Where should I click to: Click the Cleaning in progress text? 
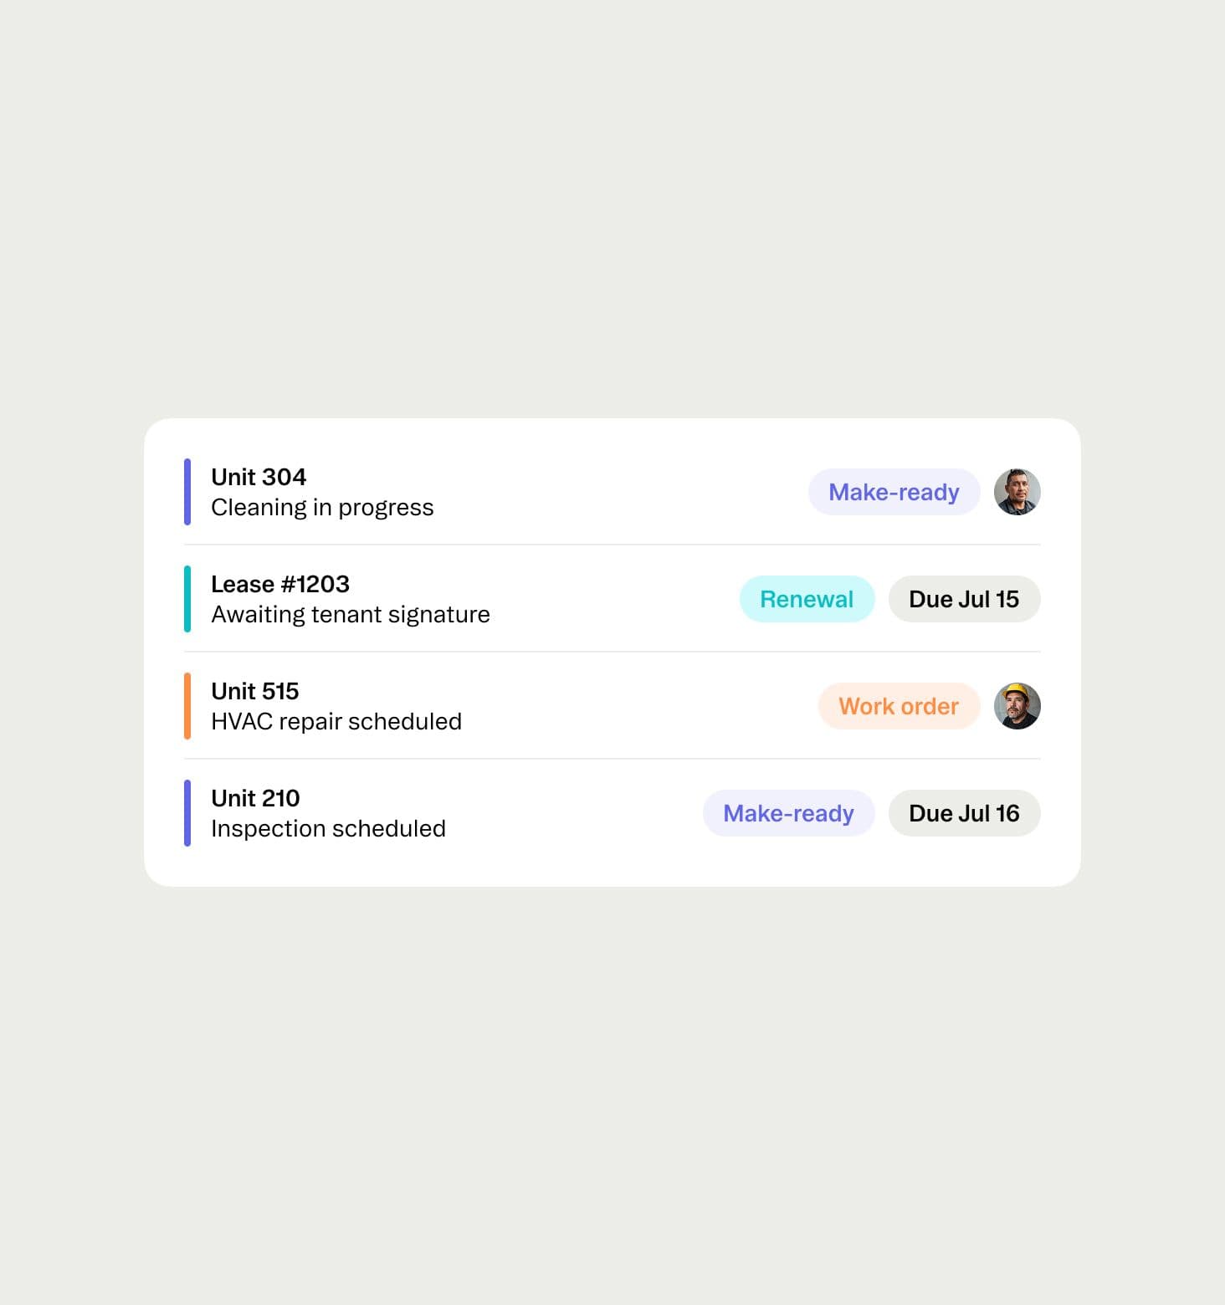pyautogui.click(x=323, y=507)
